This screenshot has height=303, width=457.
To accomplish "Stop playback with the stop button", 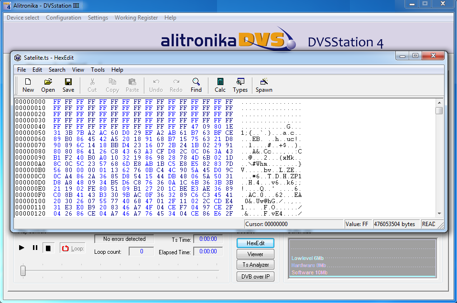I will (48, 248).
